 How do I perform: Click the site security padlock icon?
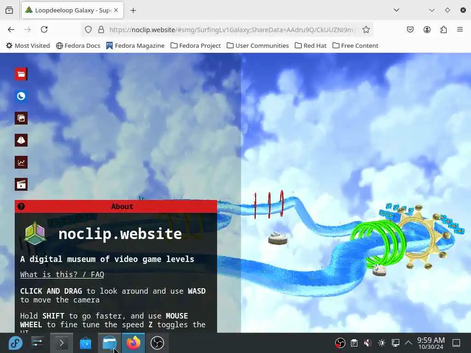tap(101, 29)
